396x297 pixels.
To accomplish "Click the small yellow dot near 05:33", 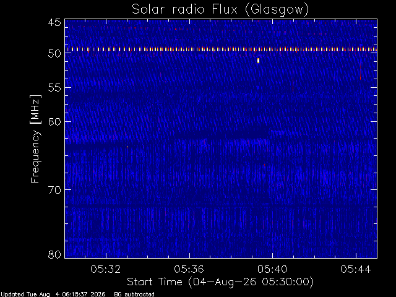I will [x=127, y=147].
